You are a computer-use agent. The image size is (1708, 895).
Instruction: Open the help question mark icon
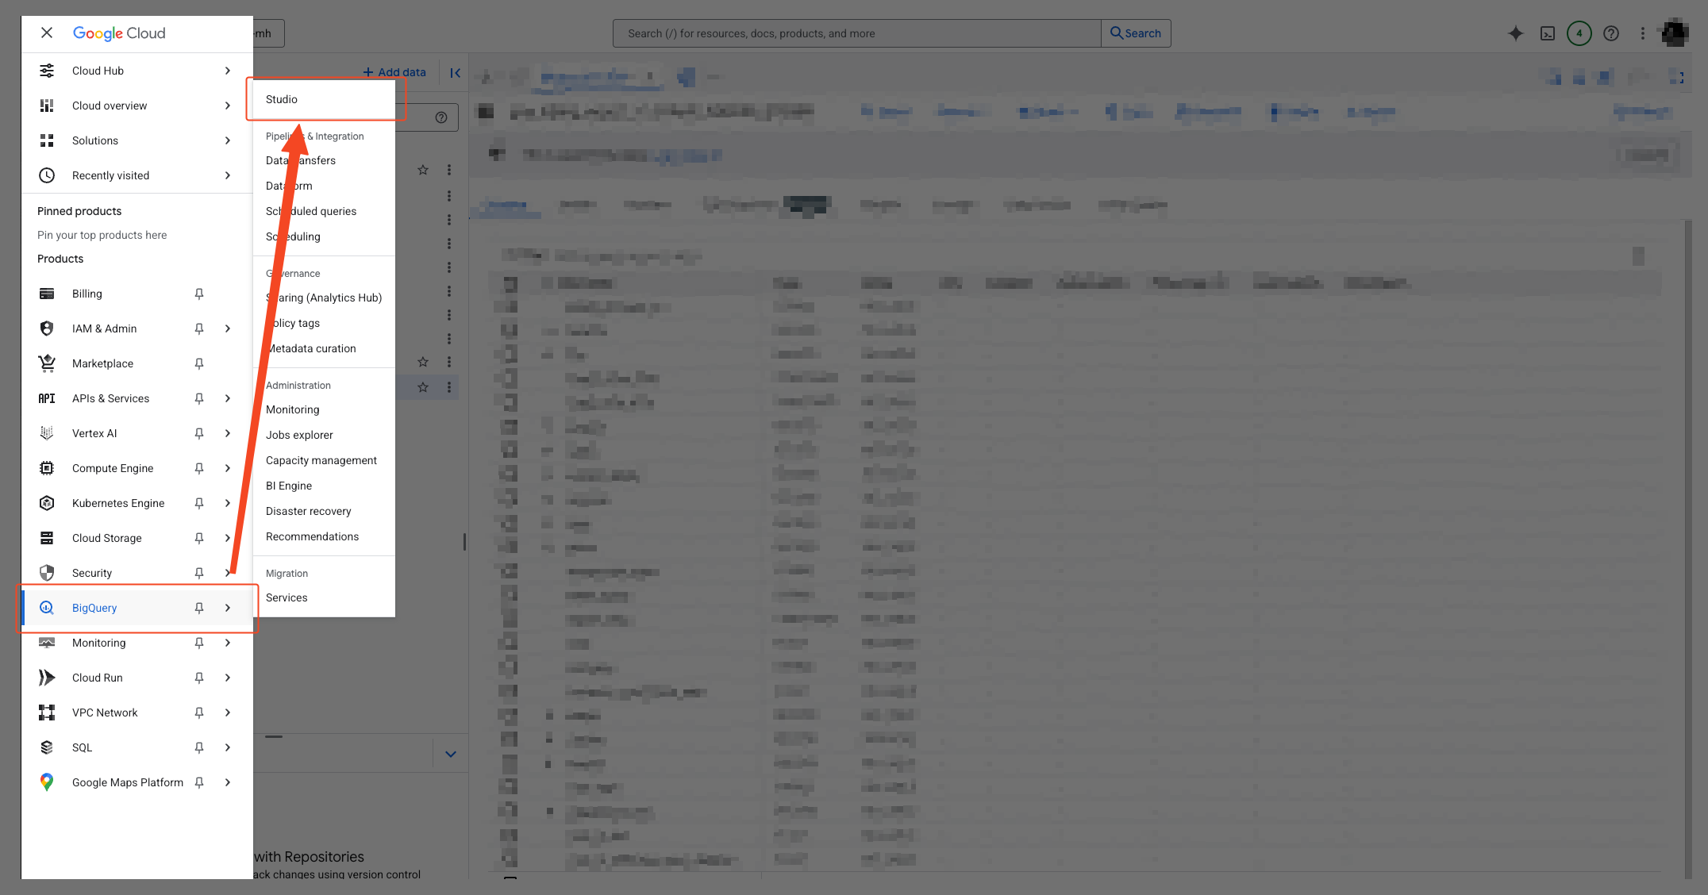[1611, 33]
